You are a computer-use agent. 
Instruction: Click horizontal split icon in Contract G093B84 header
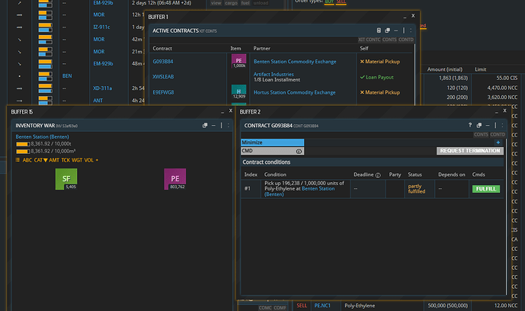pos(488,126)
